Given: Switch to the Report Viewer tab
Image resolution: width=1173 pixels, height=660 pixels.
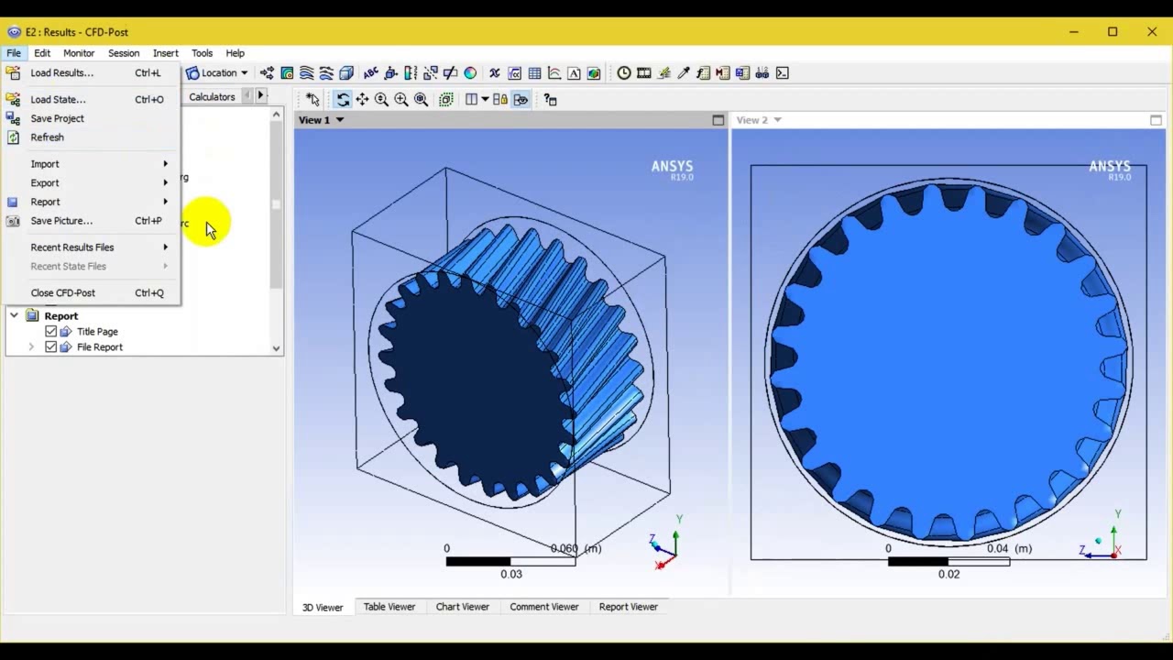Looking at the screenshot, I should [629, 607].
